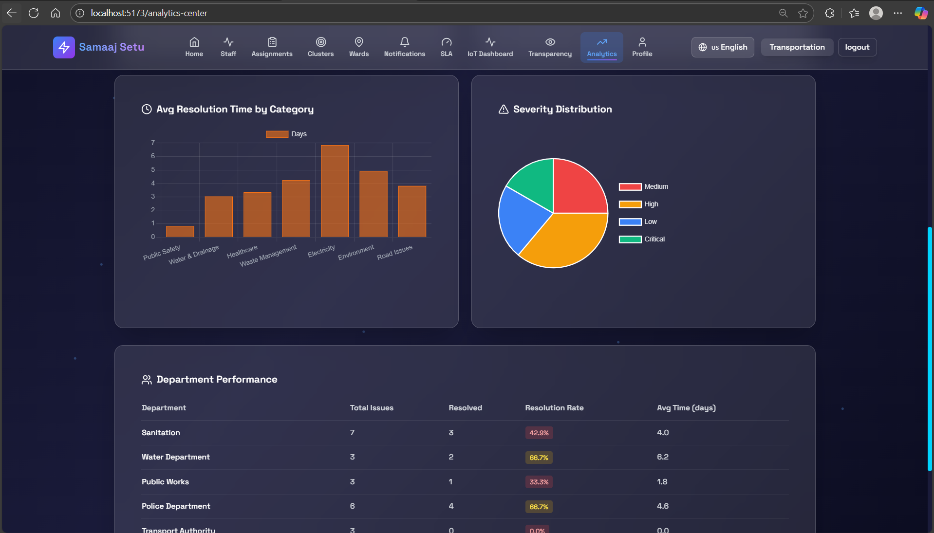The width and height of the screenshot is (934, 533).
Task: Open Wards map pin icon
Action: coord(359,42)
